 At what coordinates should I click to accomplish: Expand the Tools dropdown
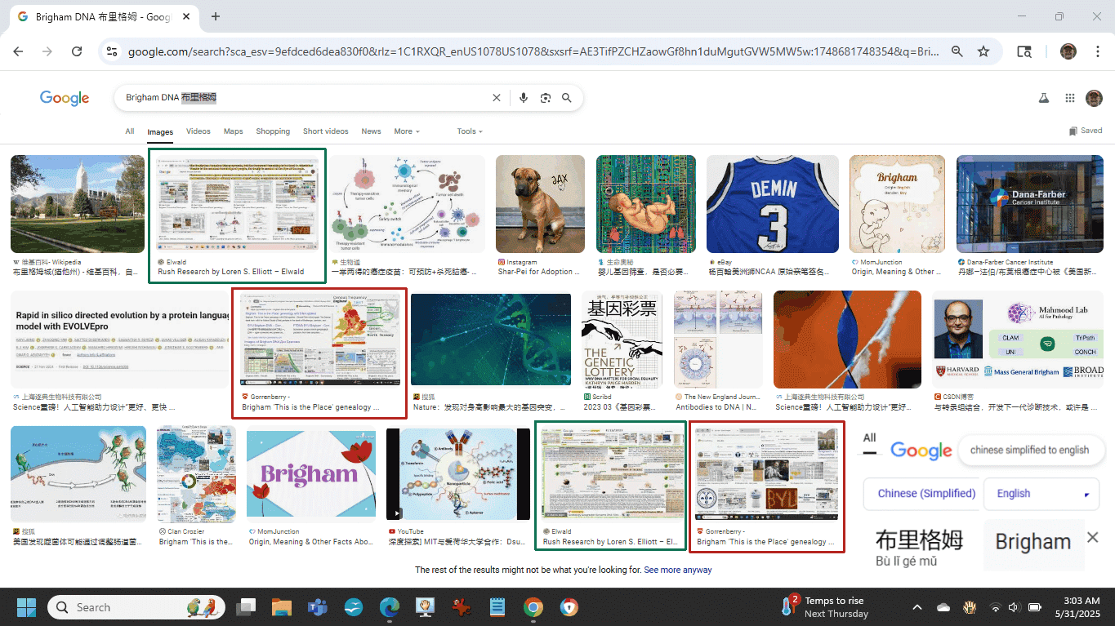click(x=470, y=131)
